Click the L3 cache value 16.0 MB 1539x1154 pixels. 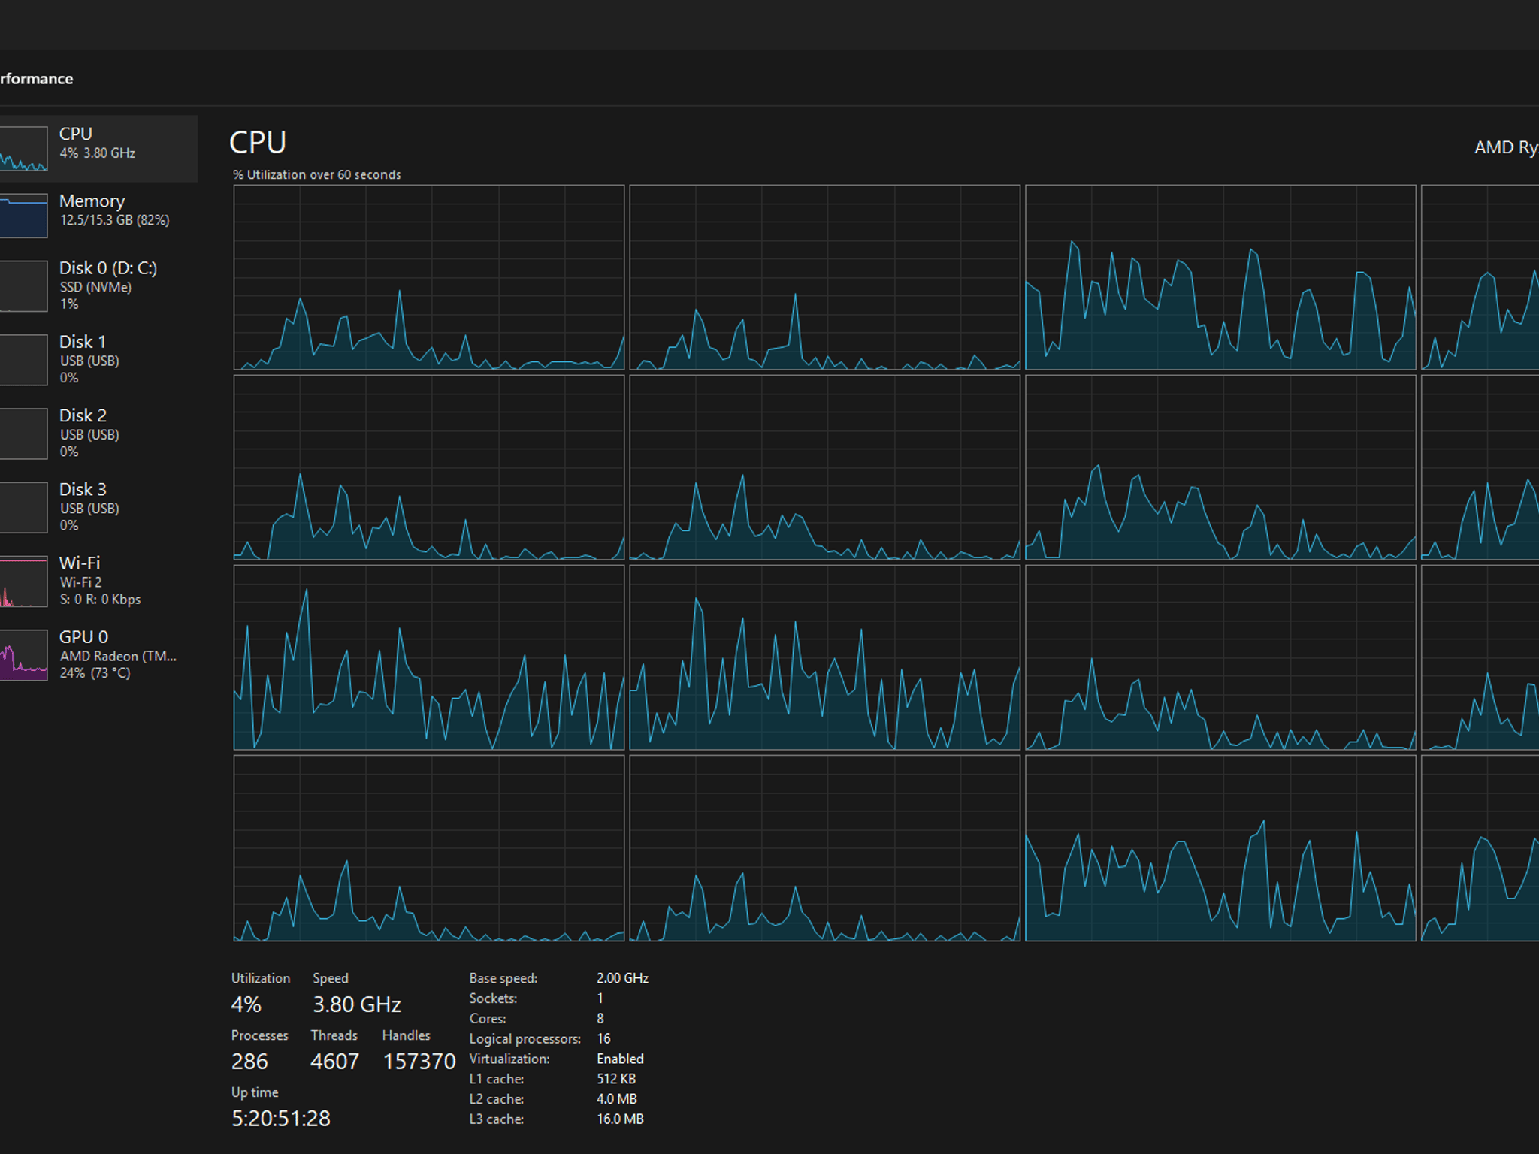click(620, 1119)
